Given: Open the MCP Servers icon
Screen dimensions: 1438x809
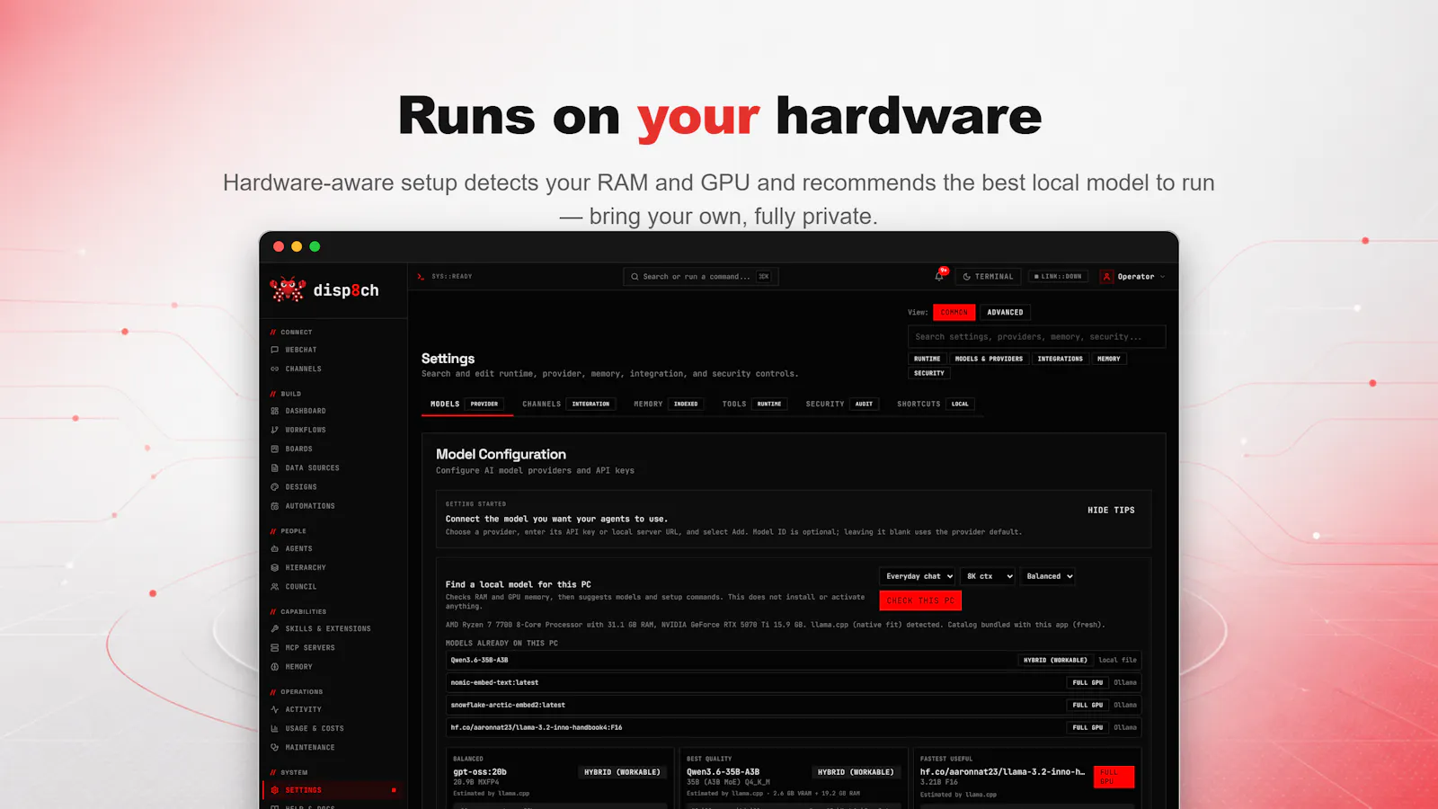Looking at the screenshot, I should [x=275, y=647].
